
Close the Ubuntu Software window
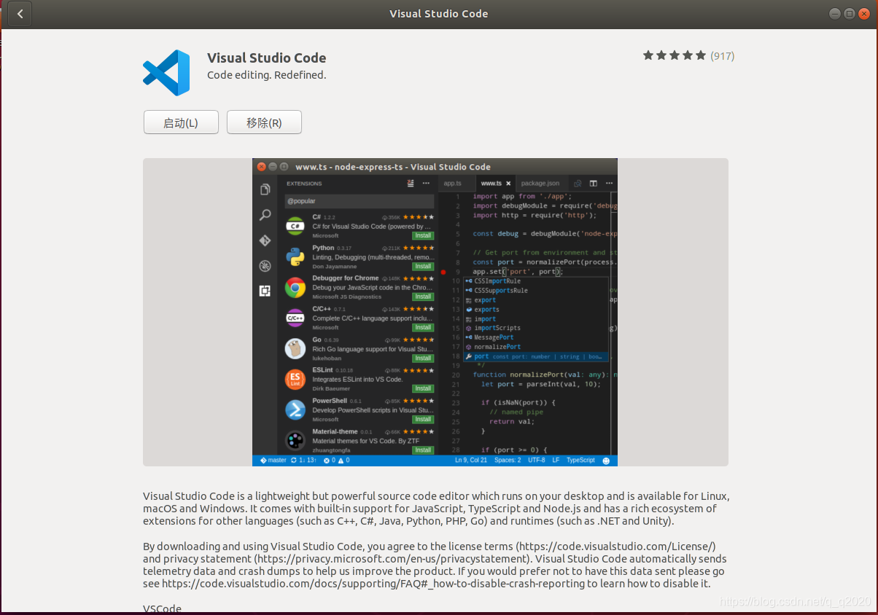pyautogui.click(x=865, y=14)
